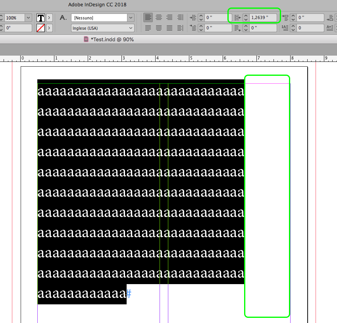Align paragraph away from the spine
337x323 pixels.
pyautogui.click(x=180, y=28)
